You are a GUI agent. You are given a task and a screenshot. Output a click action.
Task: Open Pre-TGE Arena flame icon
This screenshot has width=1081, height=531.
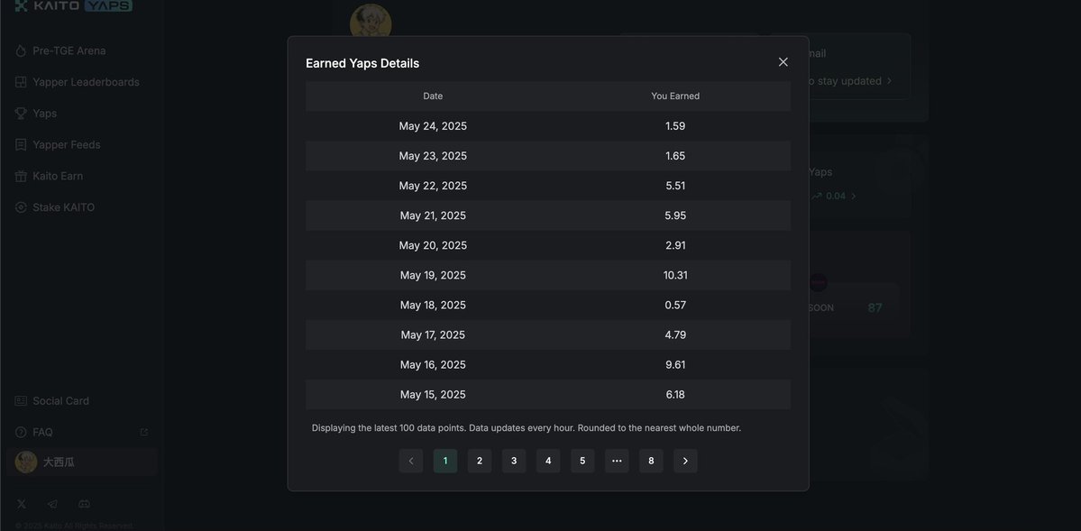tap(21, 50)
